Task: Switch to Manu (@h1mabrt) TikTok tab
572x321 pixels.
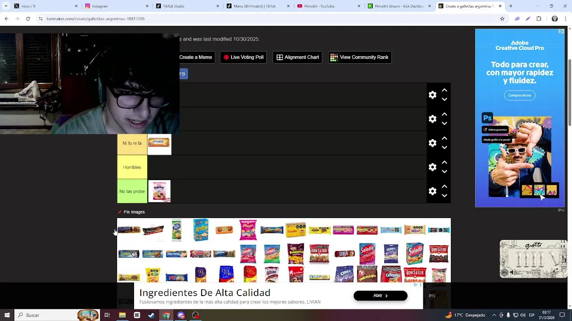Action: coord(257,6)
